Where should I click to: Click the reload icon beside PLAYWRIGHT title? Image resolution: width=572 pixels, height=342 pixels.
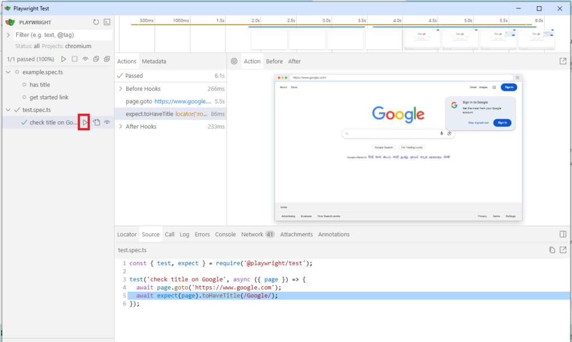tap(96, 22)
